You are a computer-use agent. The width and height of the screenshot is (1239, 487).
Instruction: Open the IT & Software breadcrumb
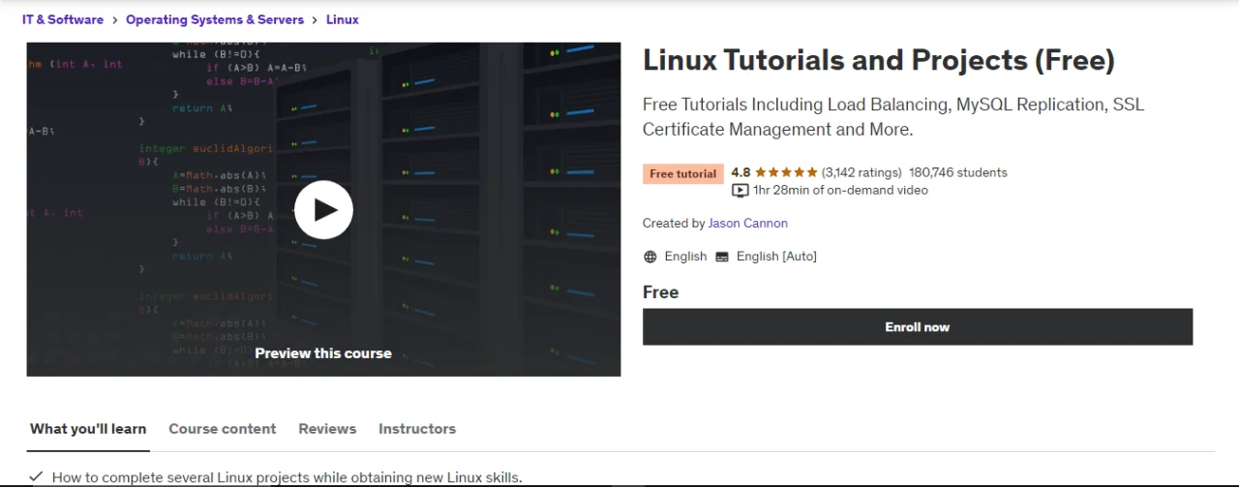pyautogui.click(x=63, y=19)
